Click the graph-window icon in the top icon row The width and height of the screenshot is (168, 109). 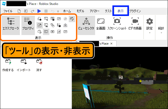pyautogui.click(x=59, y=19)
